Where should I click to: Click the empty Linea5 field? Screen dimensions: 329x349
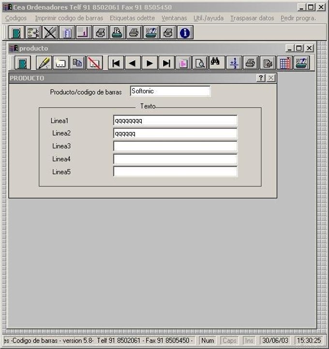[x=175, y=172]
